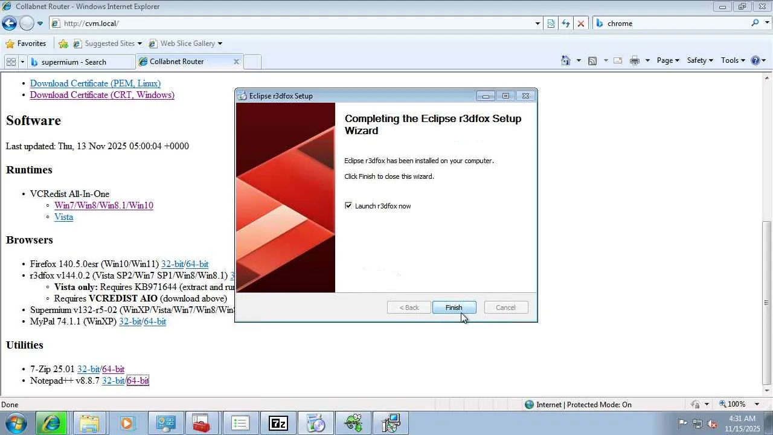The height and width of the screenshot is (435, 773).
Task: Open a new blank tab
Action: coord(252,62)
